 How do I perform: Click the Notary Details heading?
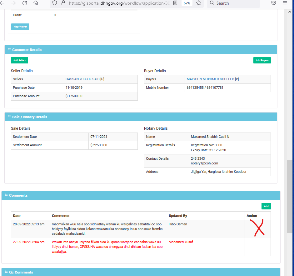(x=156, y=128)
